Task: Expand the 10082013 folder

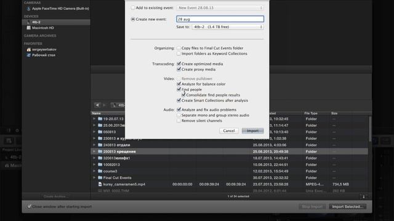Action: 94,165
